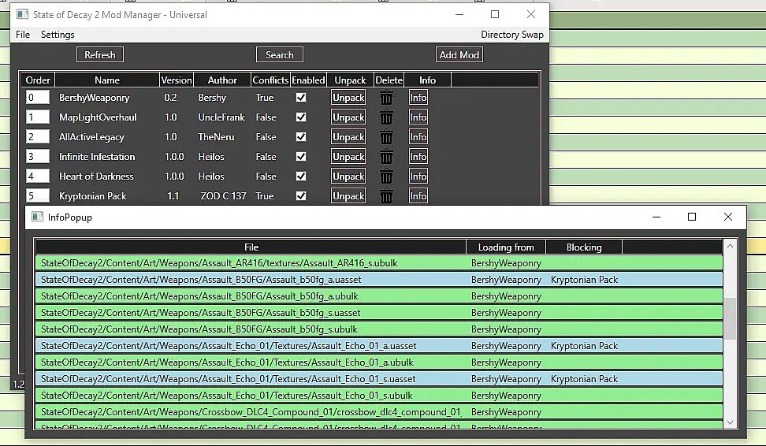Screen dimensions: 766x446
Task: Click Kryptonian Pack in Assault_Echo_01_s.uasset row
Action: (584, 379)
